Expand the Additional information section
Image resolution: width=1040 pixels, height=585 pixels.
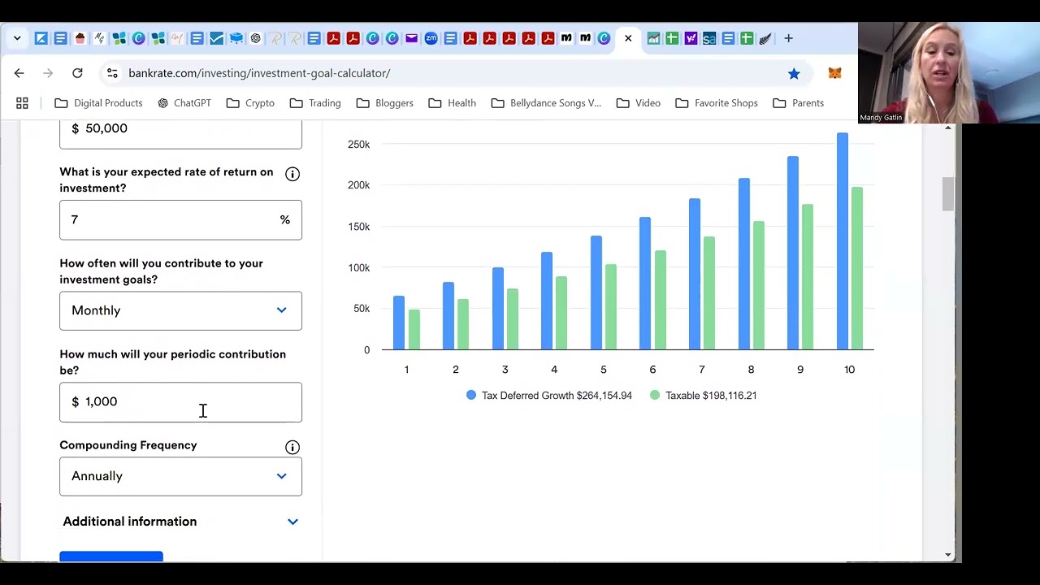point(180,522)
